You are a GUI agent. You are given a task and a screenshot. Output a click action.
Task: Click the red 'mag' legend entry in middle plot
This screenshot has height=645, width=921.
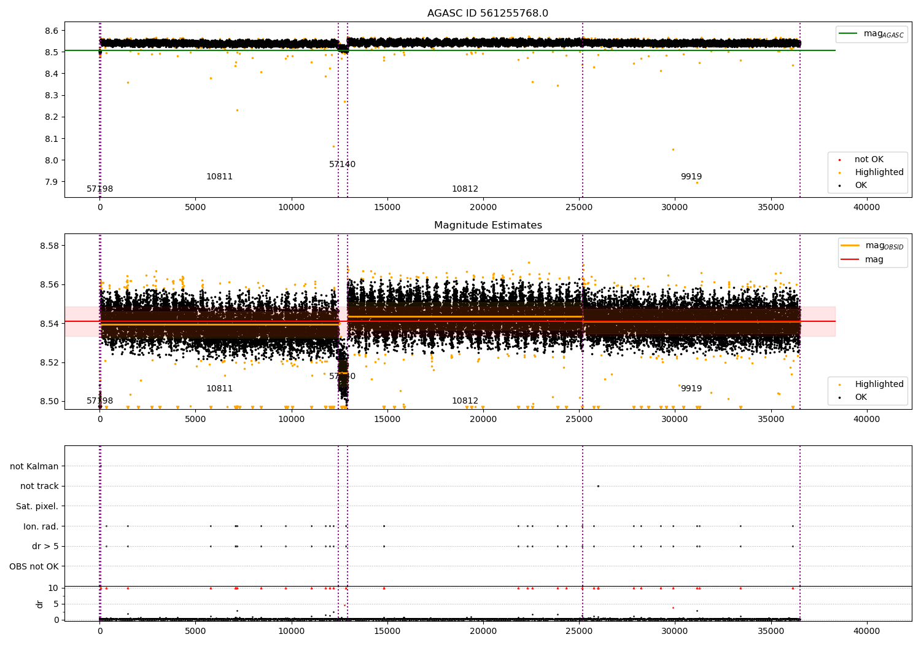click(x=863, y=260)
